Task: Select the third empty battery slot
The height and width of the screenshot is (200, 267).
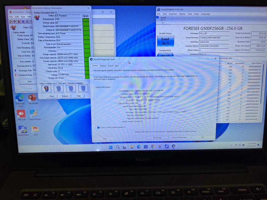Action: [71, 89]
